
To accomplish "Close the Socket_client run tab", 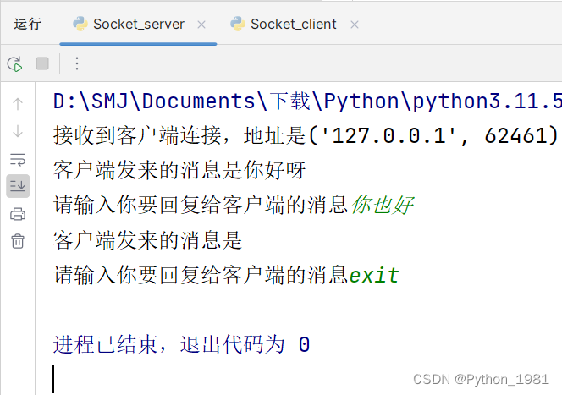I will (355, 25).
